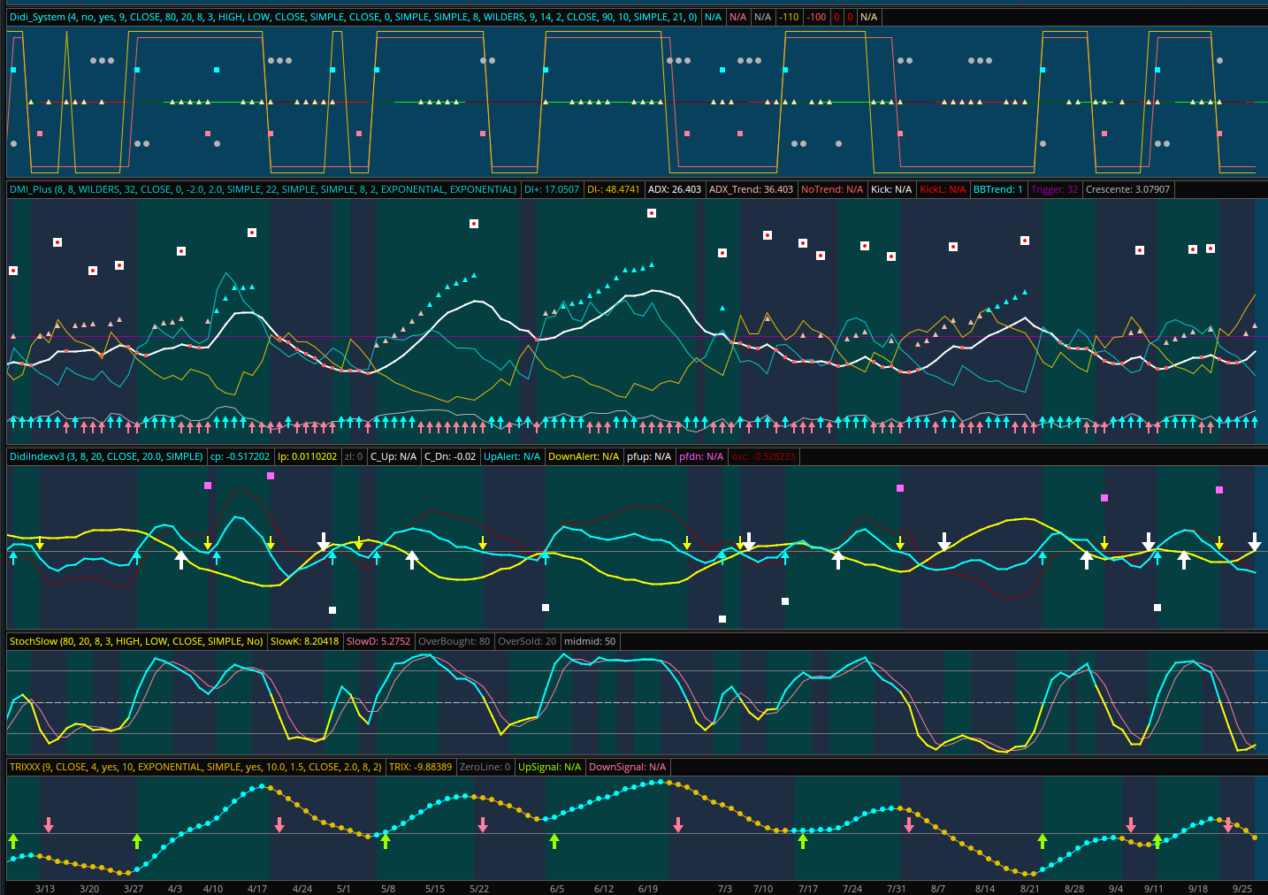Select the DI- 48.4741 value tag
This screenshot has width=1268, height=895.
pos(614,189)
